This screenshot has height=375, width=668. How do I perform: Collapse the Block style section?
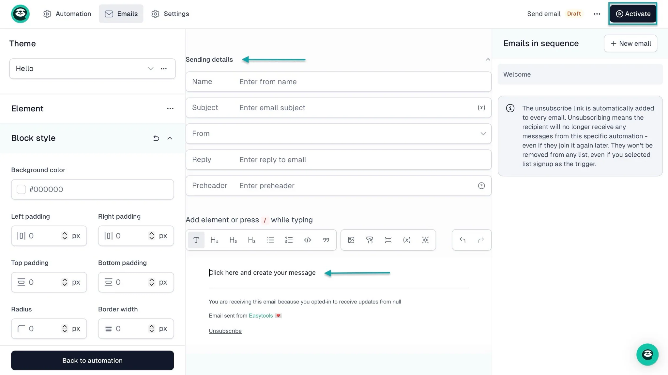pyautogui.click(x=170, y=138)
